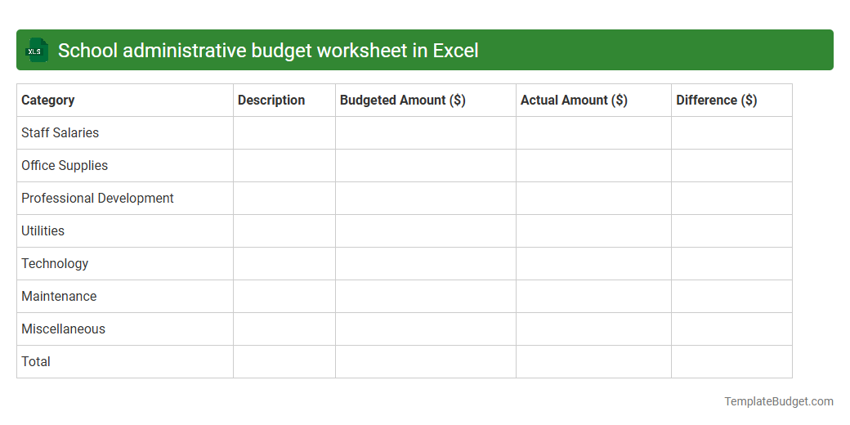Click the Technology Description cell
850x425 pixels.
(x=284, y=264)
